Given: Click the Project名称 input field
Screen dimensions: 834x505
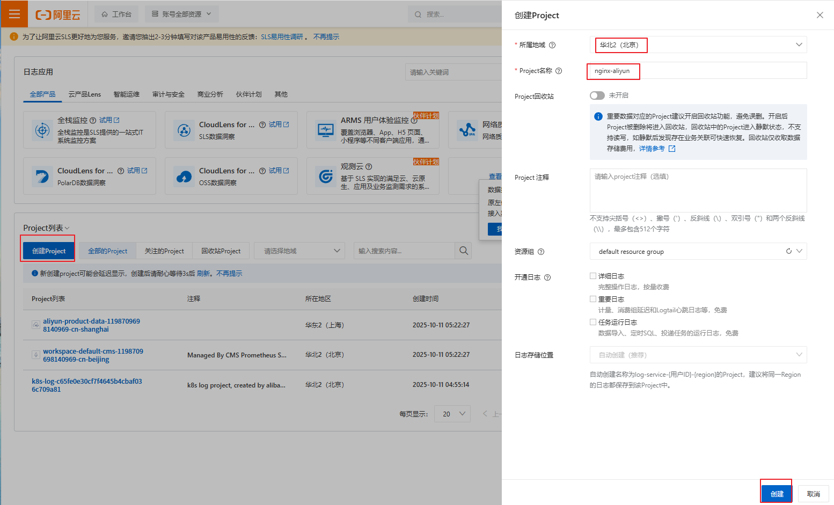Looking at the screenshot, I should (x=698, y=70).
